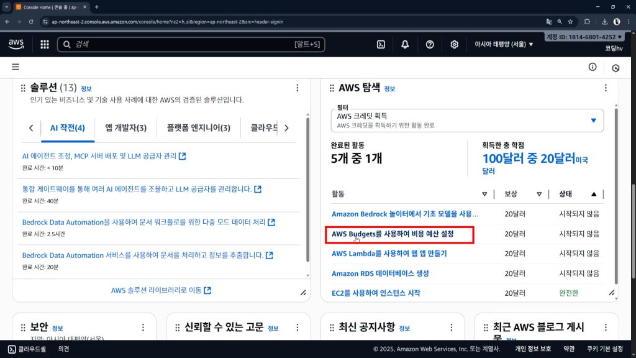Image resolution: width=636 pixels, height=358 pixels.
Task: Bookmark this page with the star icon
Action: click(570, 22)
